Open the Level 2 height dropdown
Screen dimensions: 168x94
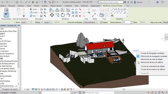coord(48,22)
